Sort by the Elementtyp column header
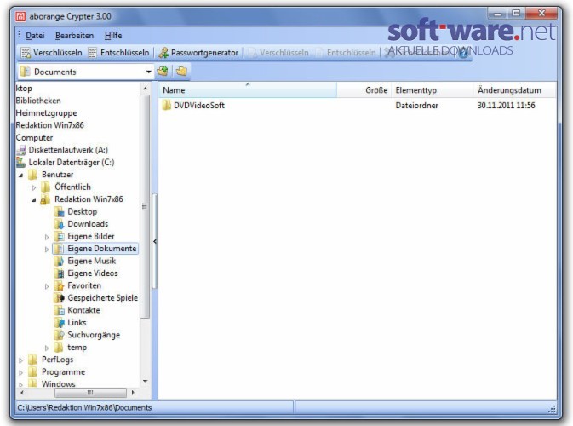Image resolution: width=573 pixels, height=426 pixels. point(432,90)
